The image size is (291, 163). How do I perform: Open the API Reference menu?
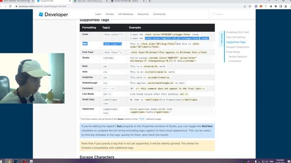click(x=125, y=14)
